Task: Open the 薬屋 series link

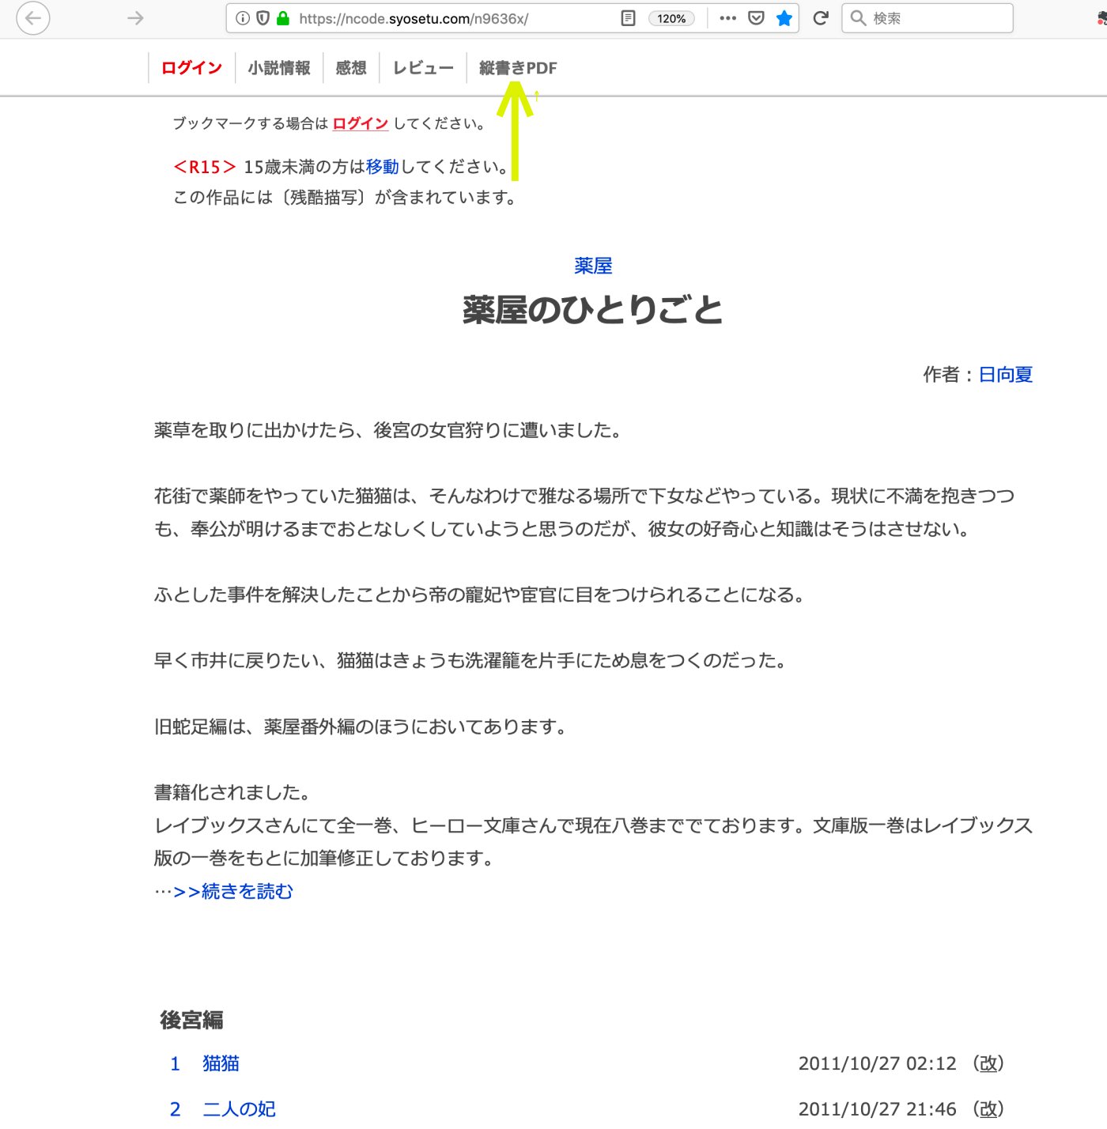Action: pyautogui.click(x=593, y=266)
